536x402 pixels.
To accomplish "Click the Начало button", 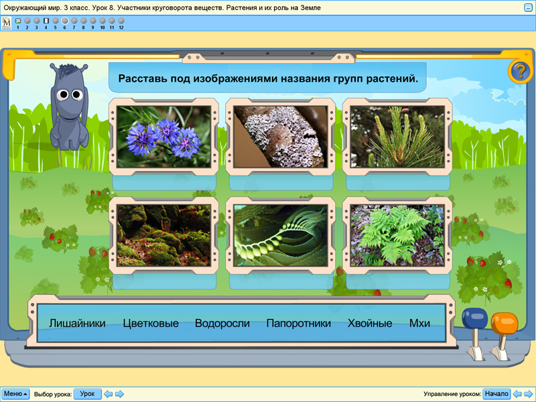I will pyautogui.click(x=496, y=393).
